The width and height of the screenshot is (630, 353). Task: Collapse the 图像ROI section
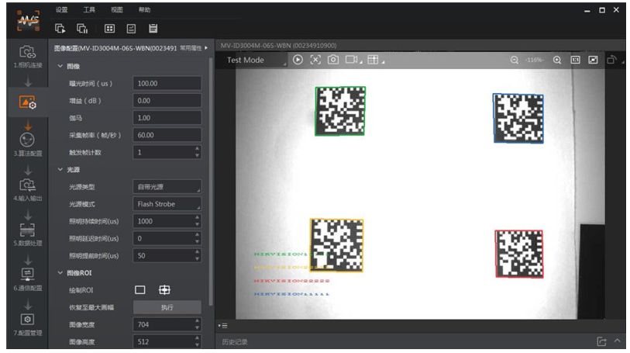point(61,272)
